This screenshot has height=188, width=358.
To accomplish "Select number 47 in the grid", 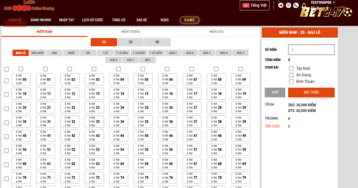I will [192, 136].
